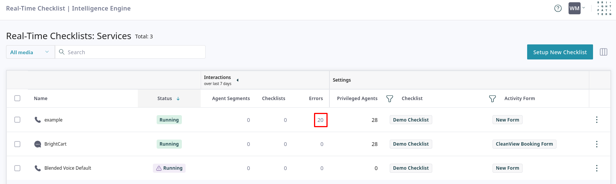Screen dimensions: 616x184
Task: Click the Setup New Checklist button
Action: click(560, 52)
